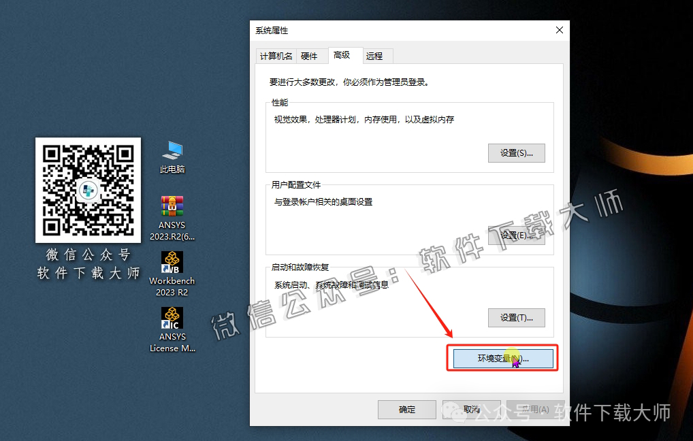Open 启动和故障恢复 settings via 设置(T)
The height and width of the screenshot is (441, 693).
tap(516, 317)
